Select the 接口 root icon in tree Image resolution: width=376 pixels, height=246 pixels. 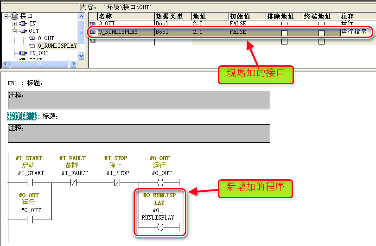(x=14, y=16)
